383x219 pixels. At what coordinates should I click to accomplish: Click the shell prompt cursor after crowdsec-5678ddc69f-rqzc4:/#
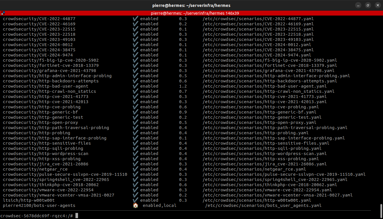click(x=77, y=216)
